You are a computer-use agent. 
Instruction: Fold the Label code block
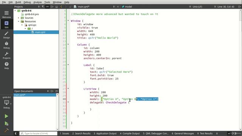pyautogui.click(x=68, y=65)
